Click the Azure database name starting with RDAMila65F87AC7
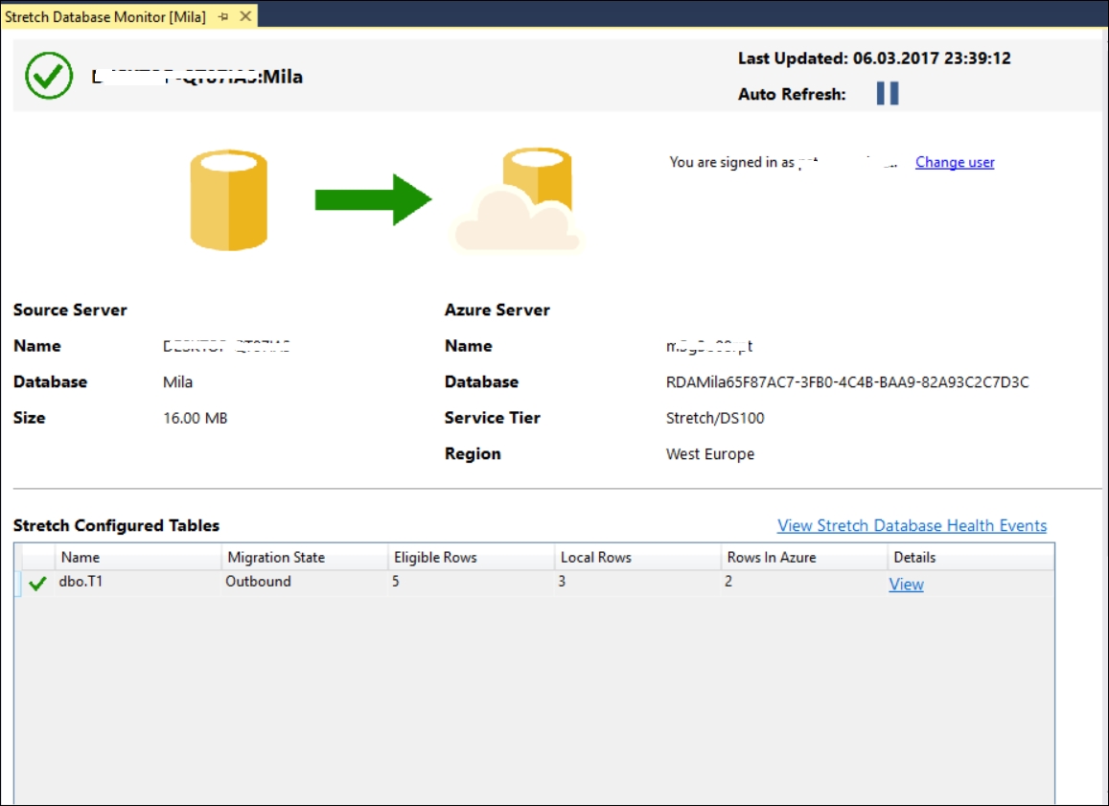The width and height of the screenshot is (1109, 806). 847,382
